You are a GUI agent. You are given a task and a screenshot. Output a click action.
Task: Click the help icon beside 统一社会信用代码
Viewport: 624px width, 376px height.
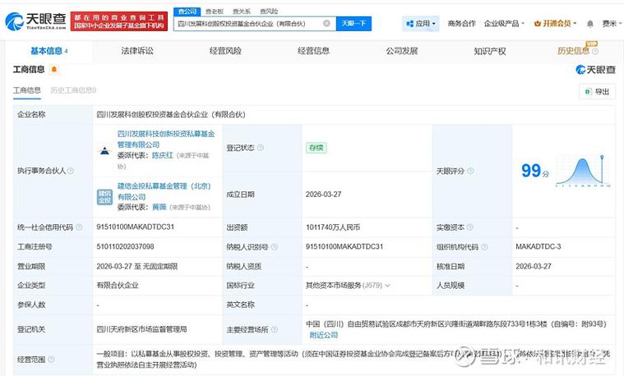(x=79, y=227)
